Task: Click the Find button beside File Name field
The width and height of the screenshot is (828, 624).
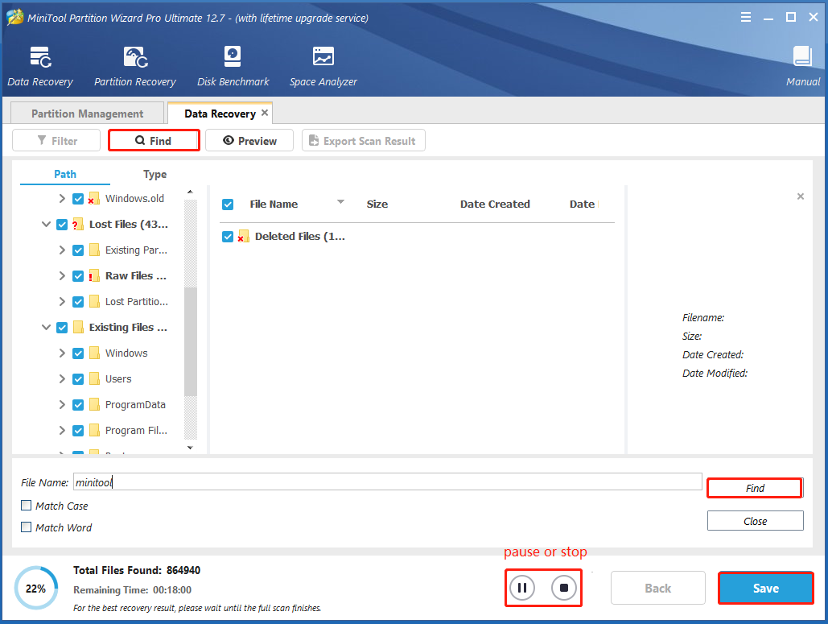Action: (x=755, y=488)
